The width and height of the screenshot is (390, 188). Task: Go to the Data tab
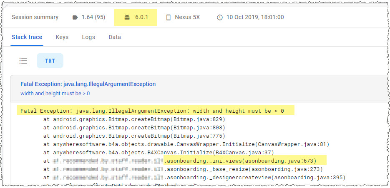[115, 37]
